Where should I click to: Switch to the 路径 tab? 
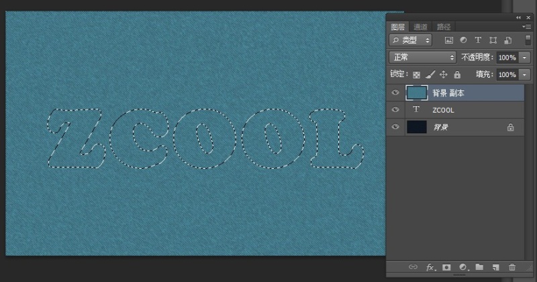coord(443,27)
